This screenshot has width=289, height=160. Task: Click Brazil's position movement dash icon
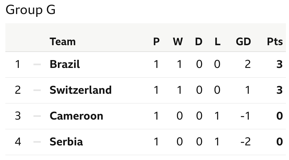(37, 65)
